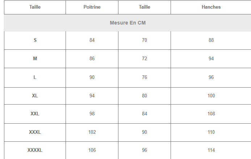
Task: Select hip measurement 110 for size XXXL
Action: click(211, 132)
